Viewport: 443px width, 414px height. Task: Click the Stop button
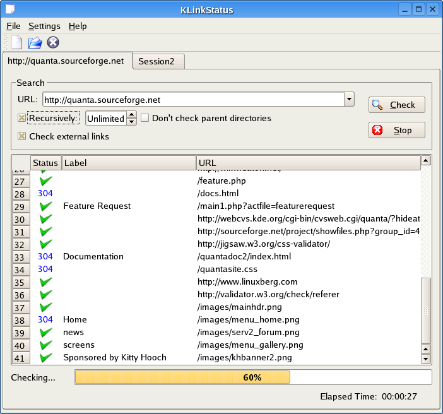point(397,130)
